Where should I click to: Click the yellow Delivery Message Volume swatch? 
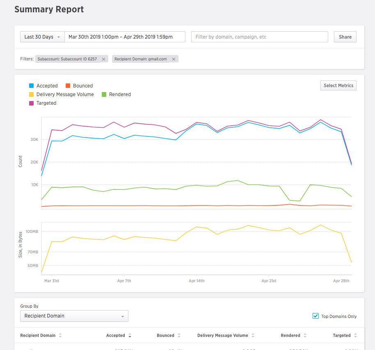click(x=31, y=94)
